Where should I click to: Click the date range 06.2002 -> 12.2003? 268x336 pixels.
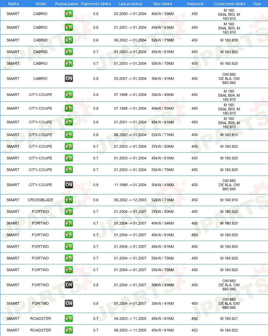[x=130, y=200]
